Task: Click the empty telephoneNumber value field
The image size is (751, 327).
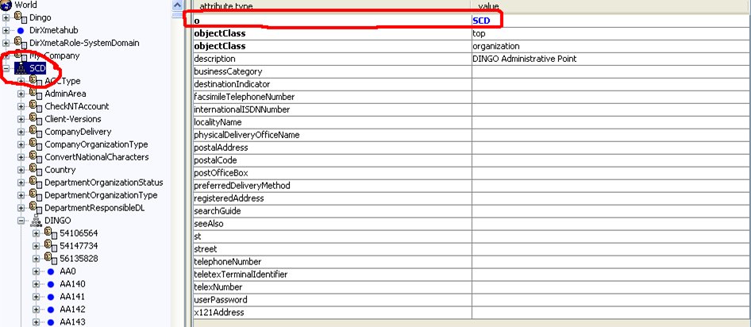Action: point(610,262)
